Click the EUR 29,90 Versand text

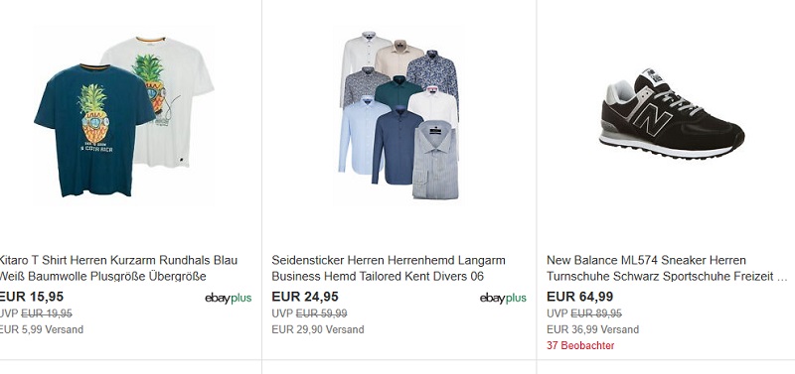coord(317,330)
